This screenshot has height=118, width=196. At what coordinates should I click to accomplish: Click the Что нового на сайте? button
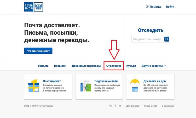pos(38,51)
